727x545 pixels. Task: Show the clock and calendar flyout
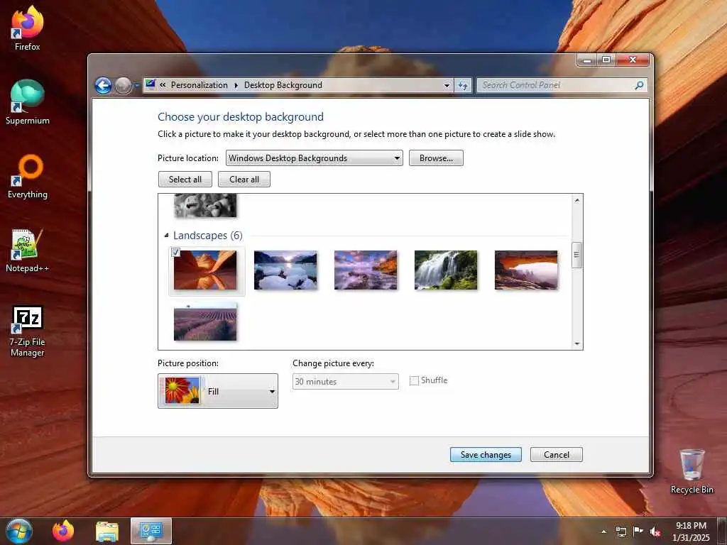[691, 532]
